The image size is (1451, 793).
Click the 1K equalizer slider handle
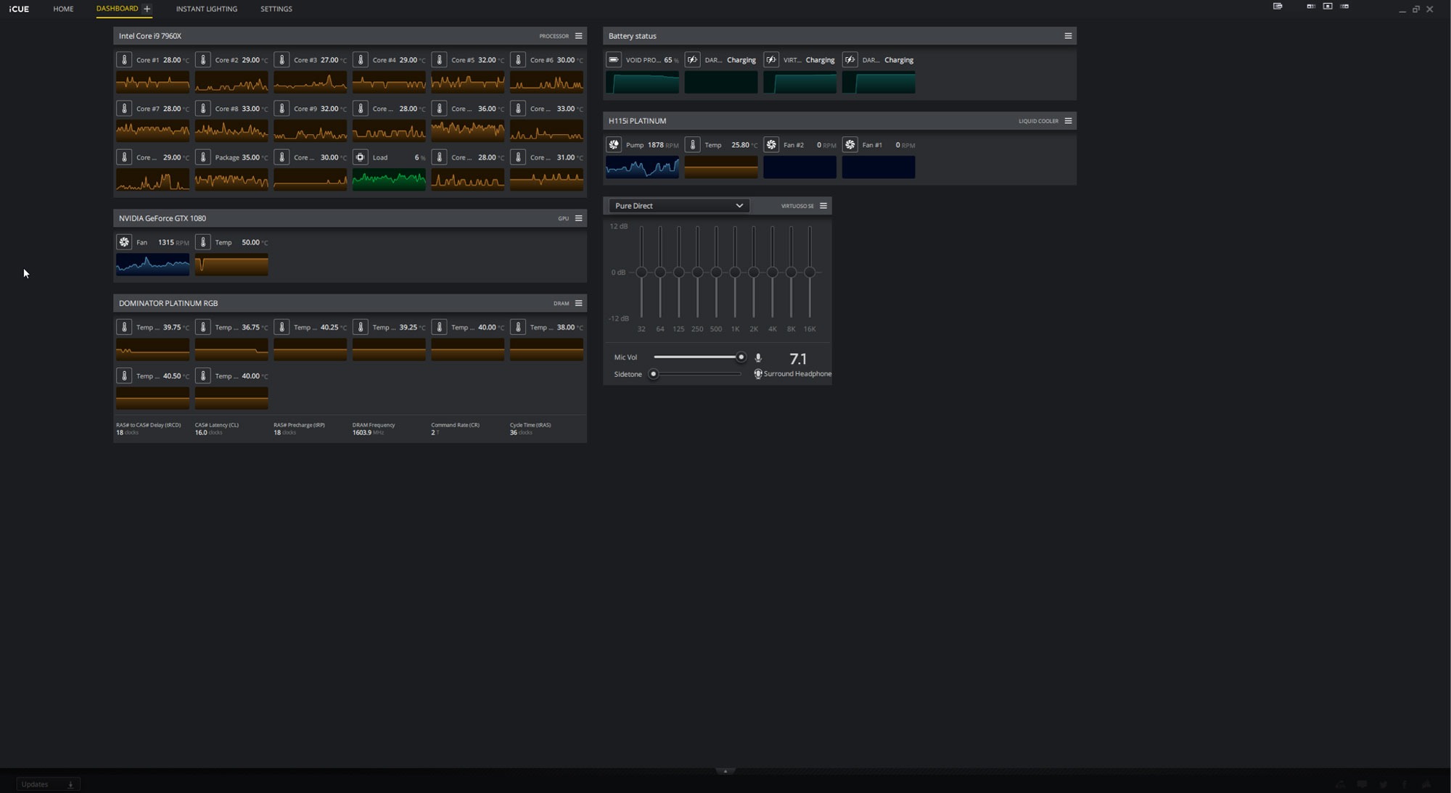735,273
